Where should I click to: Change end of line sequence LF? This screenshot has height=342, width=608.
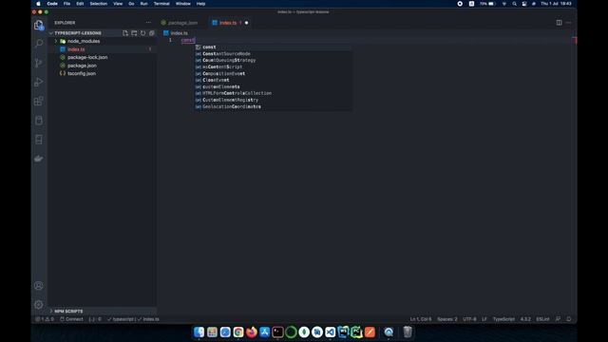pyautogui.click(x=484, y=319)
